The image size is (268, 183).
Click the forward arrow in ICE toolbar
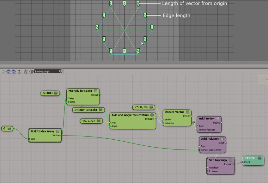[x=14, y=71]
